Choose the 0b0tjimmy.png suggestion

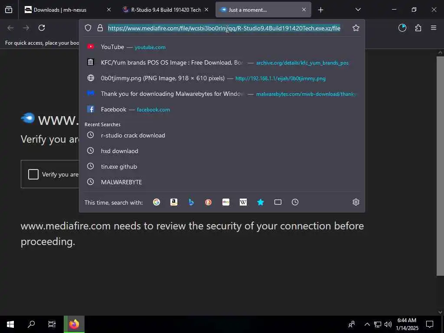point(222,78)
